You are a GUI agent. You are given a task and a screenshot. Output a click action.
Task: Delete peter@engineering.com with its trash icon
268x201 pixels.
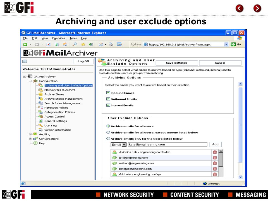coord(215,169)
